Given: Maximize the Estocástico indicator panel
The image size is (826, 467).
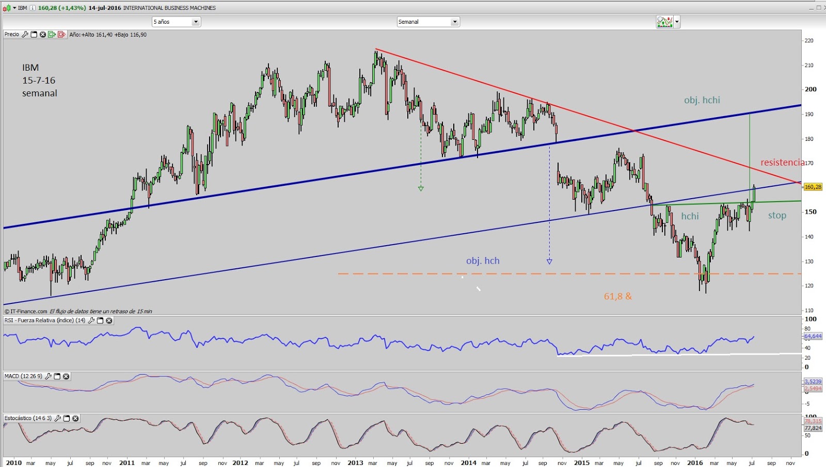Looking at the screenshot, I should pyautogui.click(x=67, y=418).
